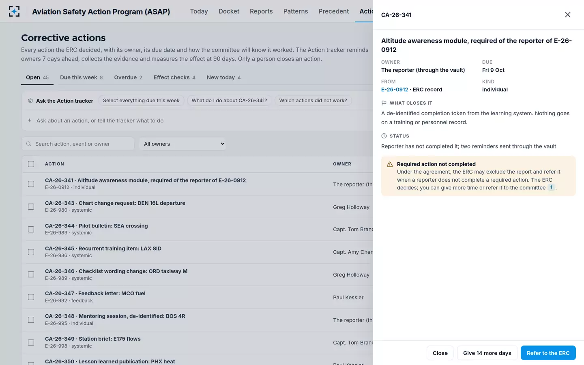584x365 pixels.
Task: Switch to the Reports tab
Action: (261, 11)
